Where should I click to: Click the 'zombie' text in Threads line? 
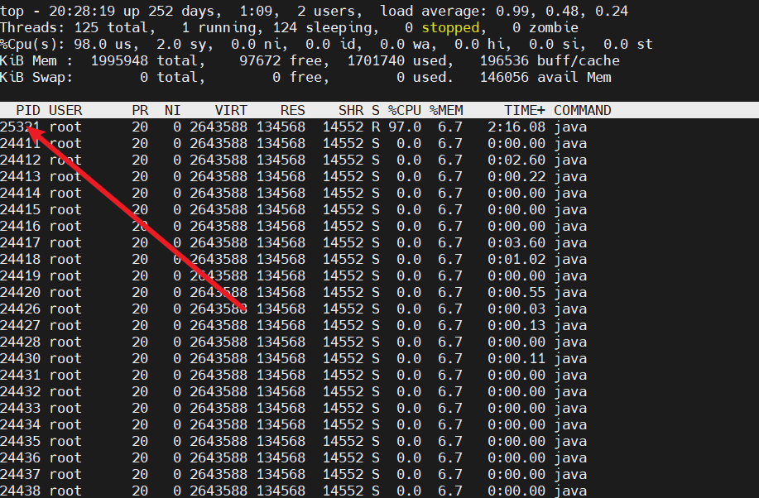click(x=554, y=27)
